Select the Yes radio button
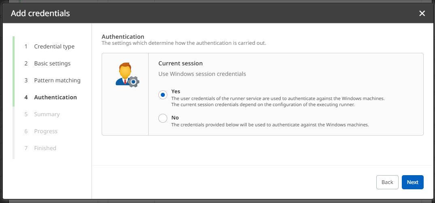The image size is (435, 203). point(163,95)
